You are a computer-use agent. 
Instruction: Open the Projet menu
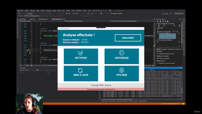(x=38, y=11)
